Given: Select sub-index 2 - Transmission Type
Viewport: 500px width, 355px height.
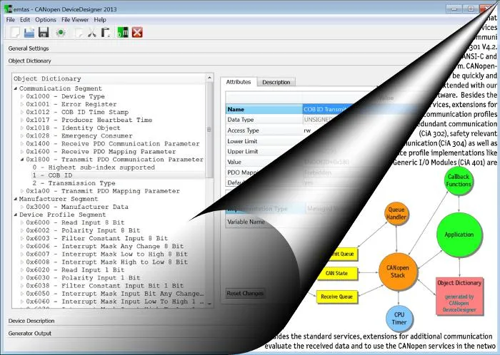Looking at the screenshot, I should pyautogui.click(x=74, y=183).
